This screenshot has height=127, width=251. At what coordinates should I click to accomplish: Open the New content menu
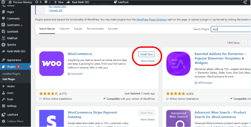click(59, 2)
